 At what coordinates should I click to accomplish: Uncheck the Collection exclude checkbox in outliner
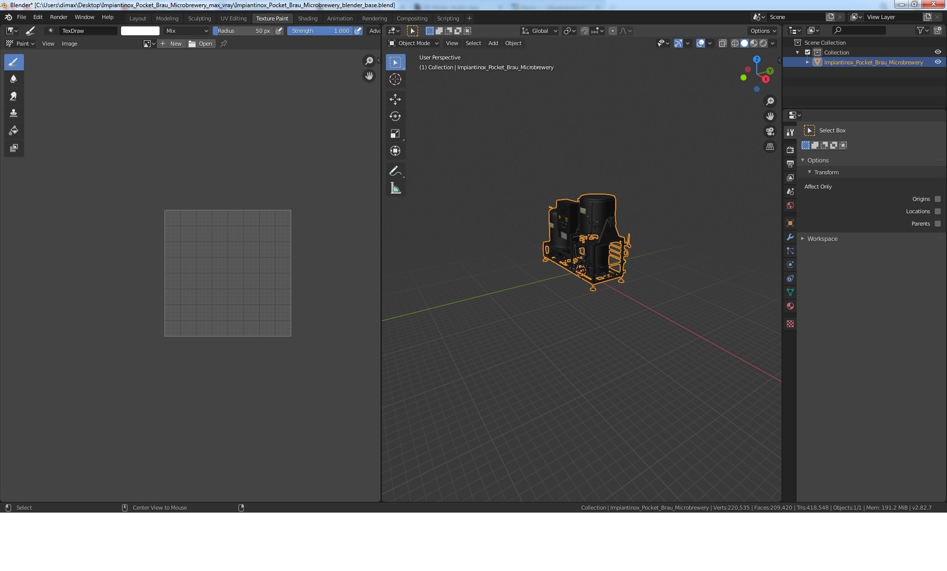click(x=807, y=52)
